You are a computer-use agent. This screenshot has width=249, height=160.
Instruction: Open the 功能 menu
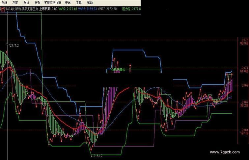pyautogui.click(x=15, y=3)
